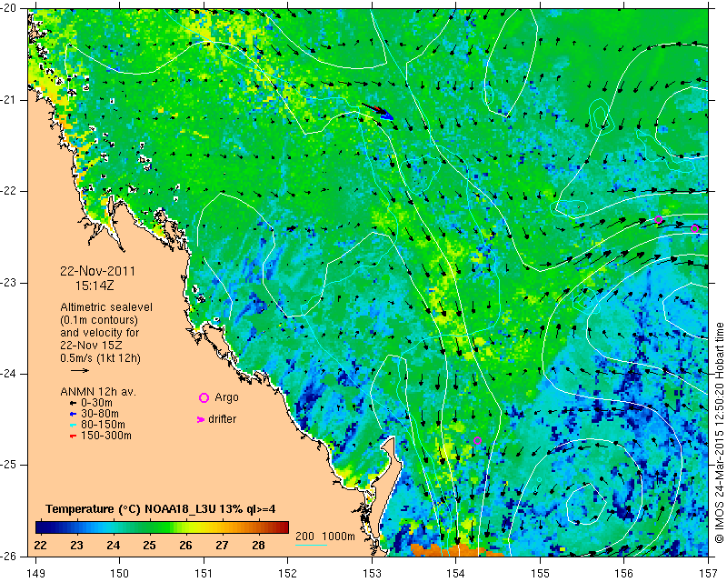Click the 1000m isobath label

pos(338,537)
